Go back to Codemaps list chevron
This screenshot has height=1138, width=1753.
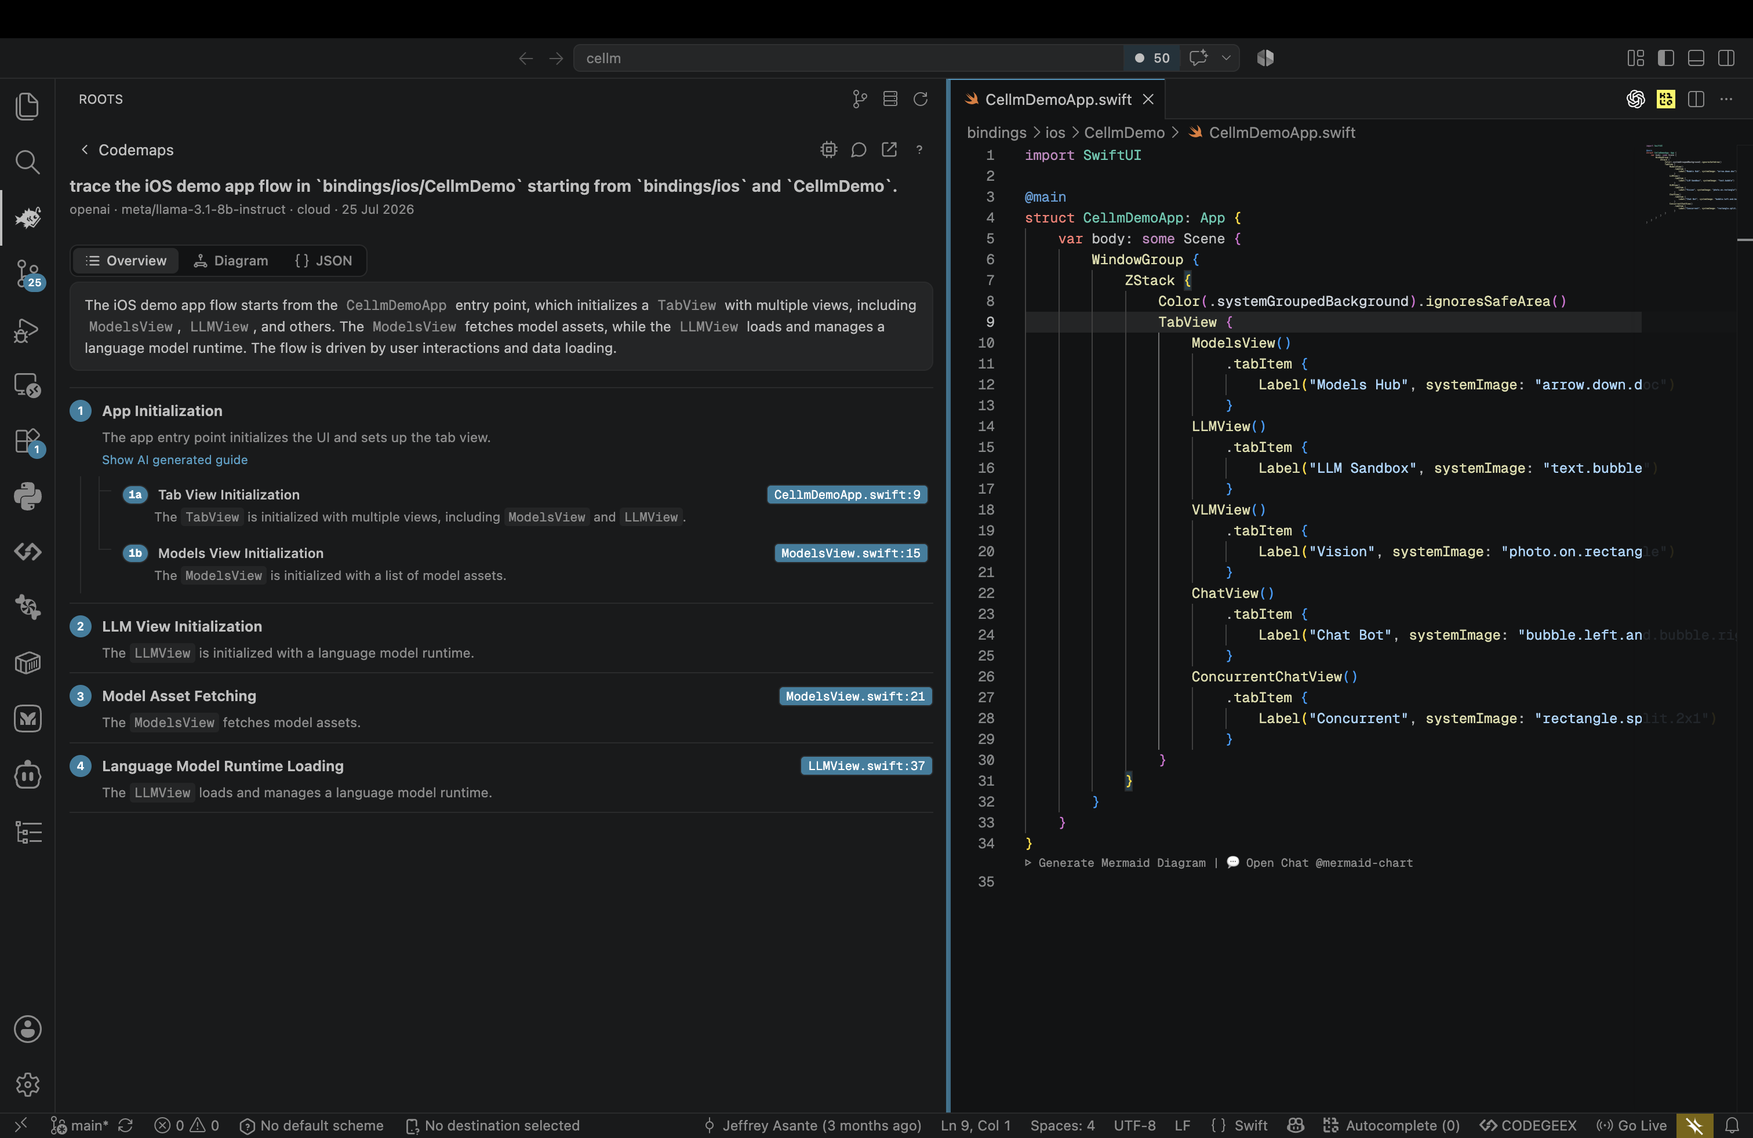coord(84,149)
